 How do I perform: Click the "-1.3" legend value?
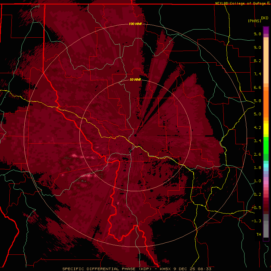click(x=256, y=221)
